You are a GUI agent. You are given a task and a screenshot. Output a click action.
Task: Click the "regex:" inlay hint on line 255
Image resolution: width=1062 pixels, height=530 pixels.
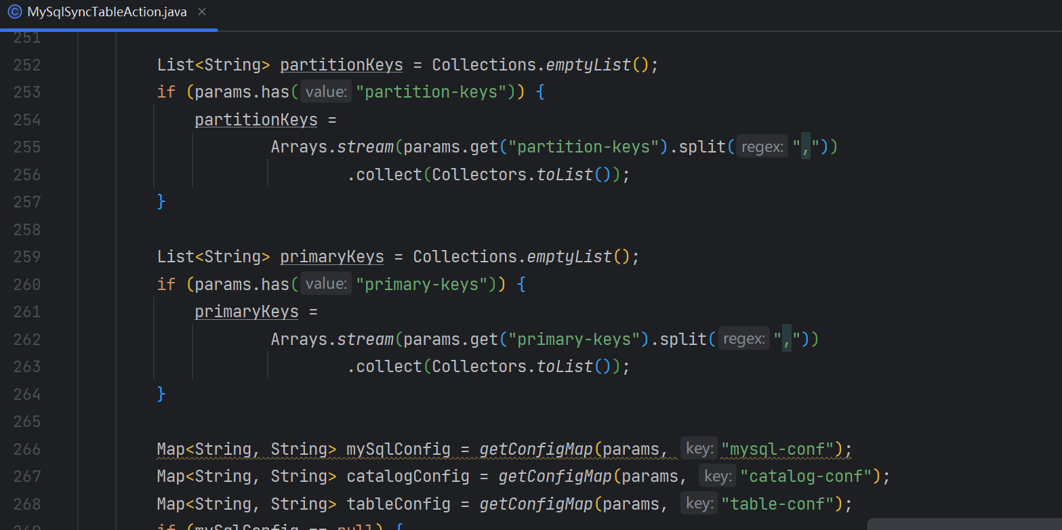click(762, 147)
